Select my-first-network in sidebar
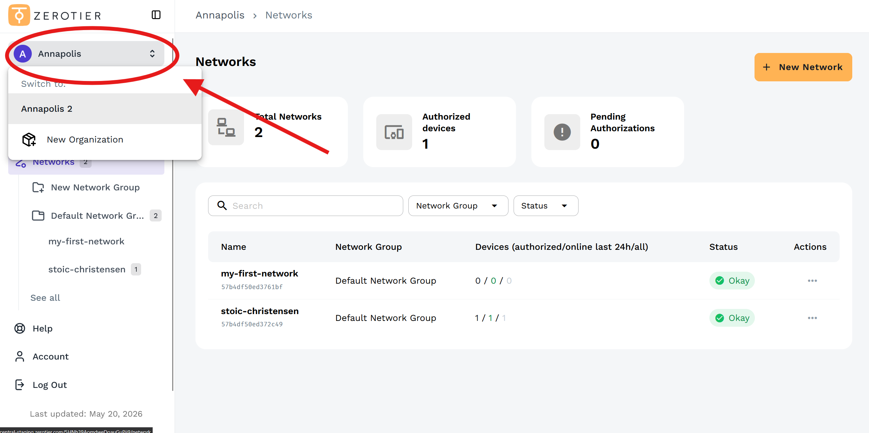869x433 pixels. 86,241
